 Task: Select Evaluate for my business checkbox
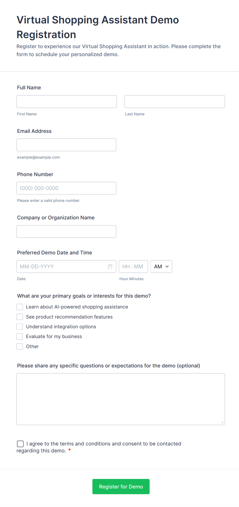tap(20, 337)
